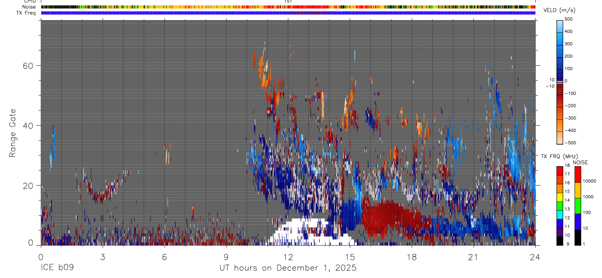Screen dimensions: 602x278
Task: Click the orange 15–16 MHz frequency swatch
Action: tap(560, 187)
